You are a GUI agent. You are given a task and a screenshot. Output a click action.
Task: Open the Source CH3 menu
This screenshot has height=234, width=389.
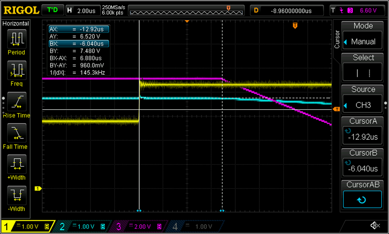click(363, 100)
